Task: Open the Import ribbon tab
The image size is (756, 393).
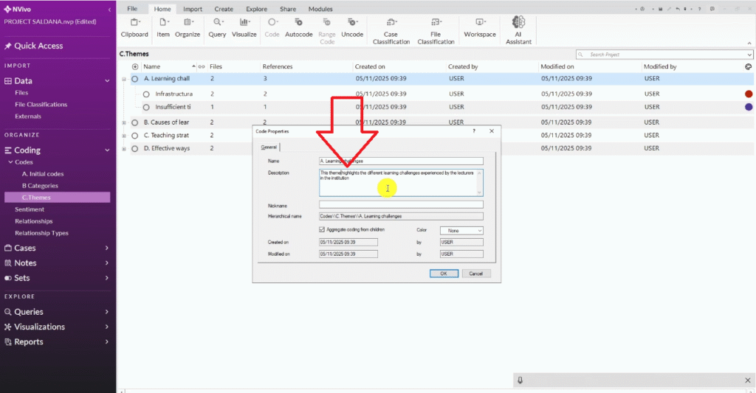Action: point(193,9)
